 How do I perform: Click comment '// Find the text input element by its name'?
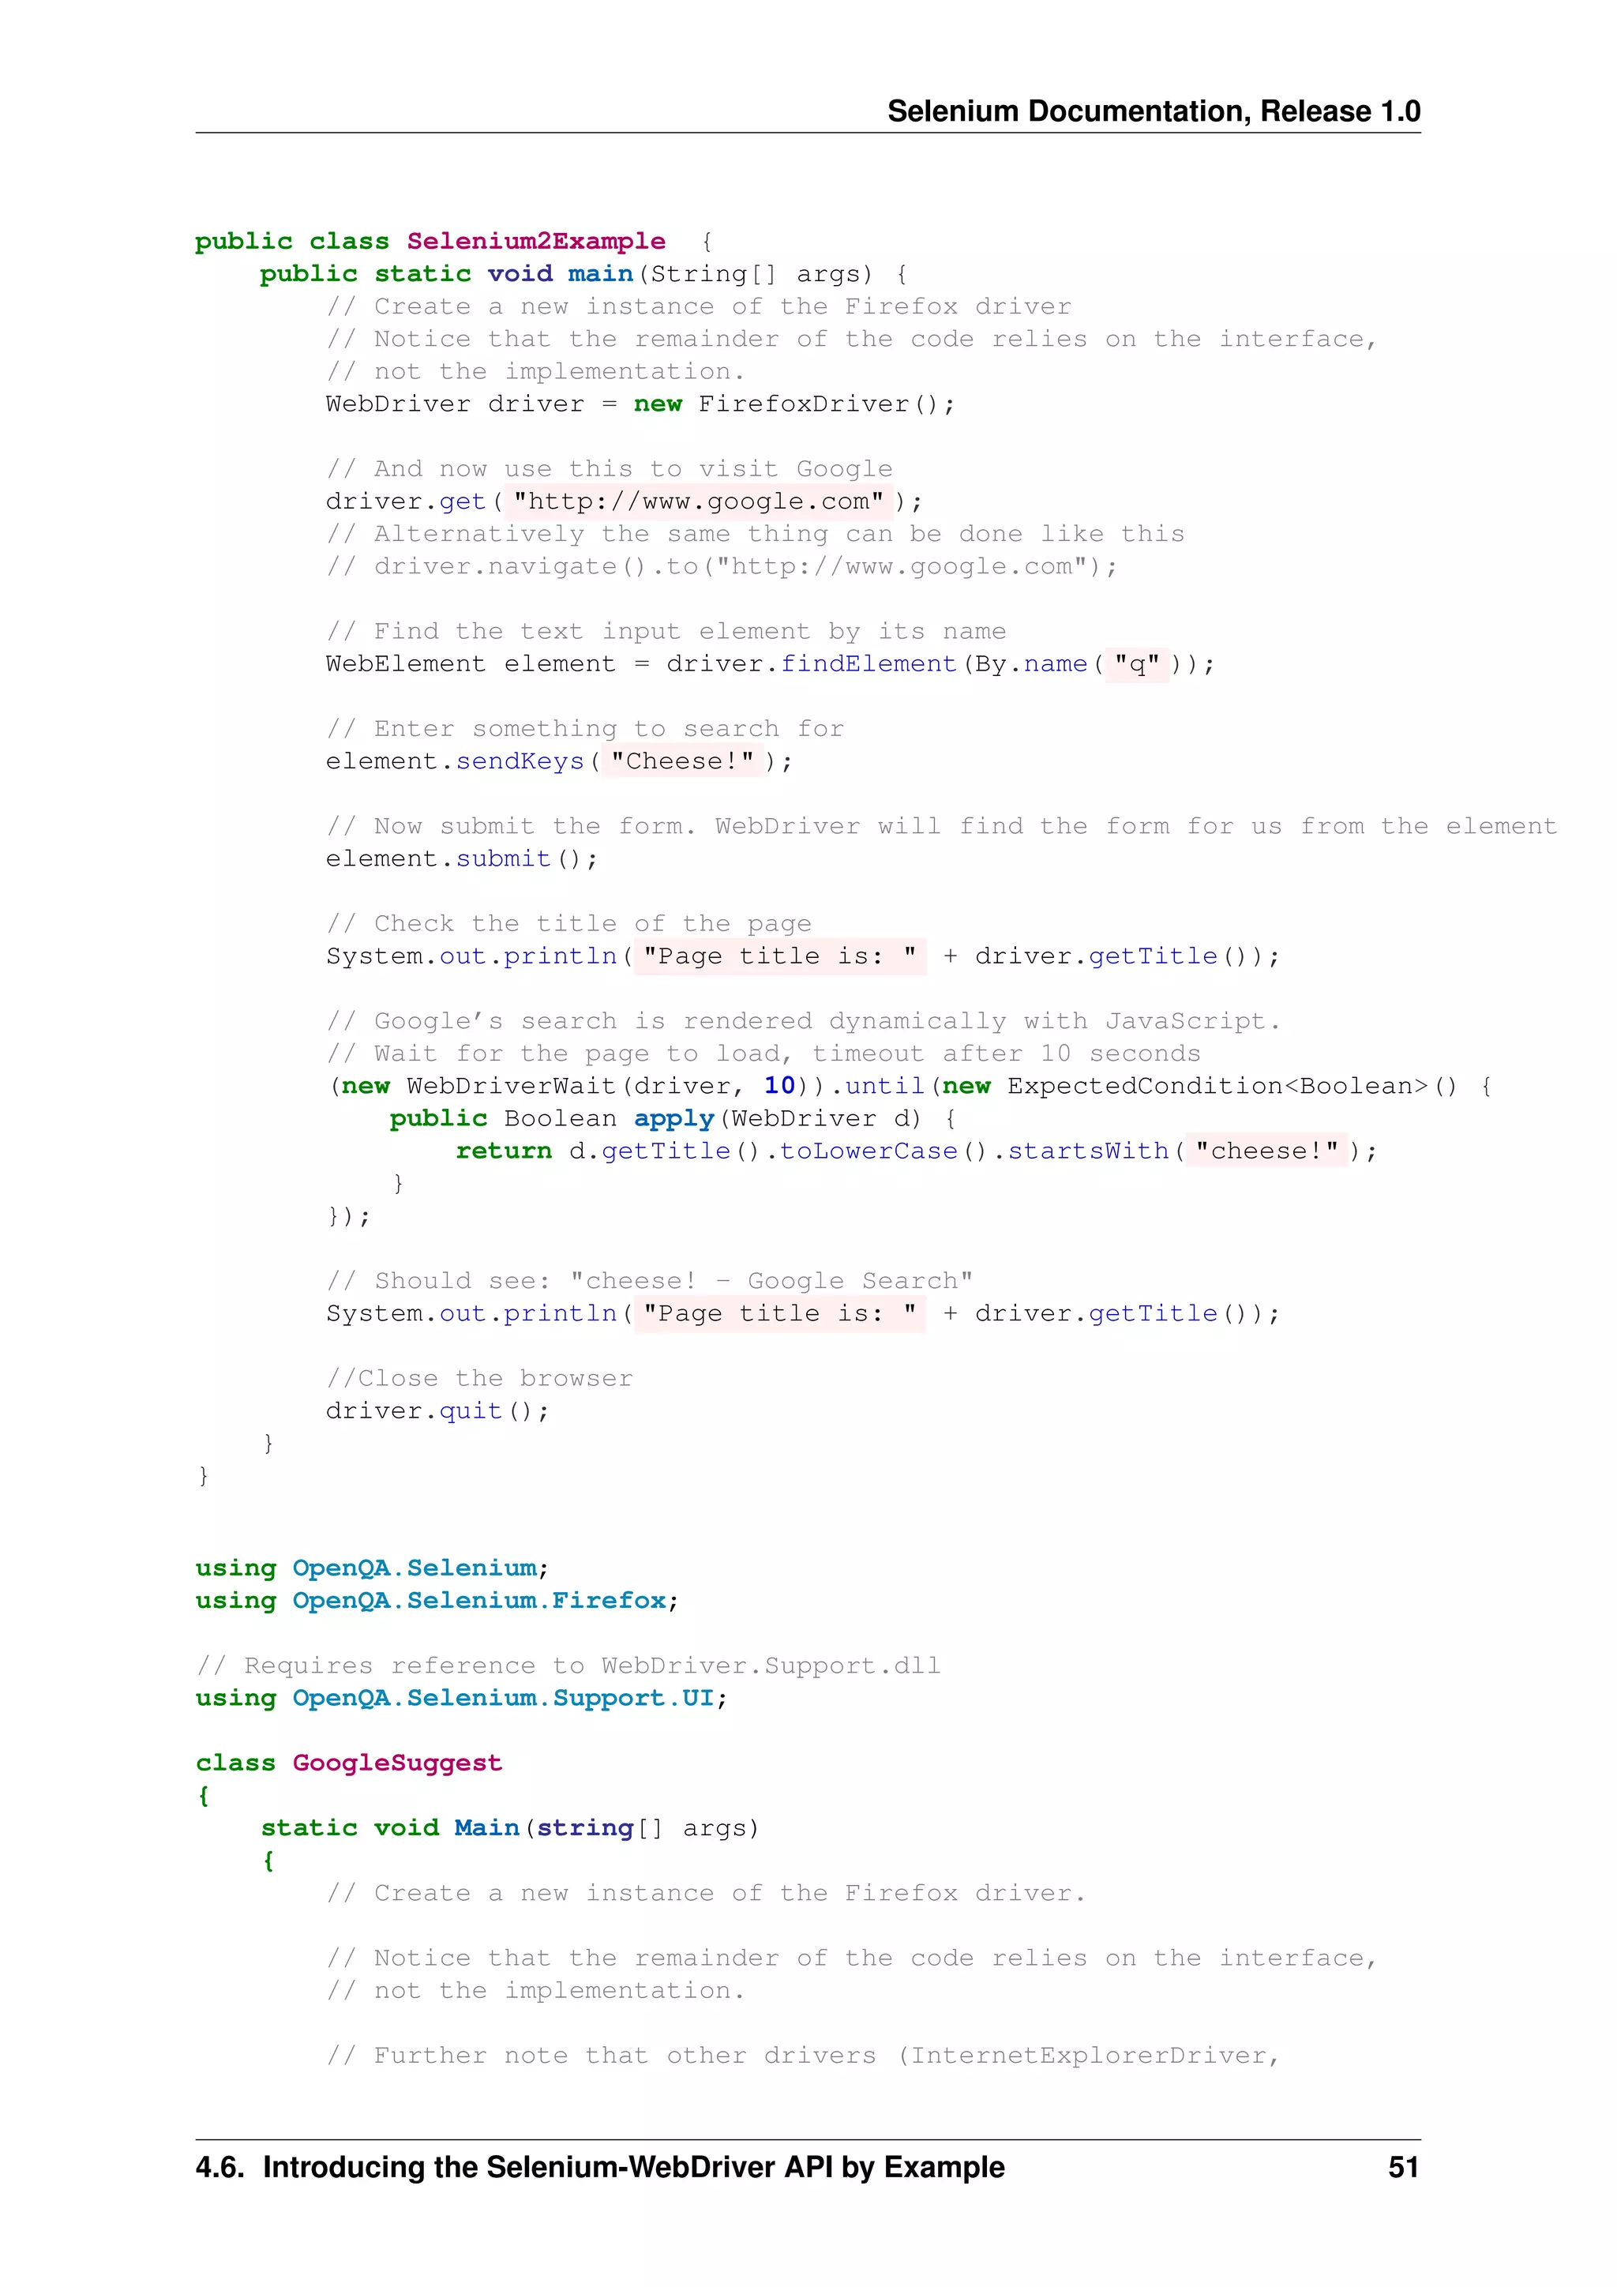coord(666,630)
